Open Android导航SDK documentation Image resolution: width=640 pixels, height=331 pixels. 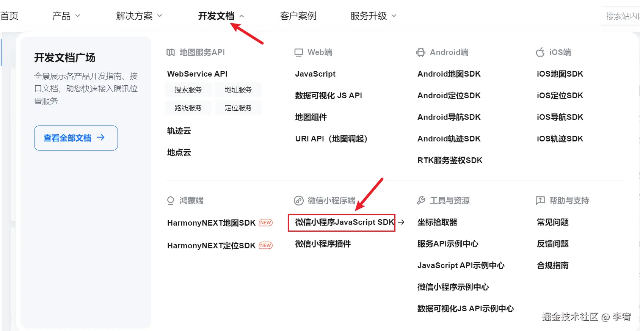[x=449, y=117]
